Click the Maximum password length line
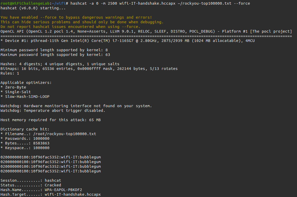Screen dimensions: 297x197 55,55
